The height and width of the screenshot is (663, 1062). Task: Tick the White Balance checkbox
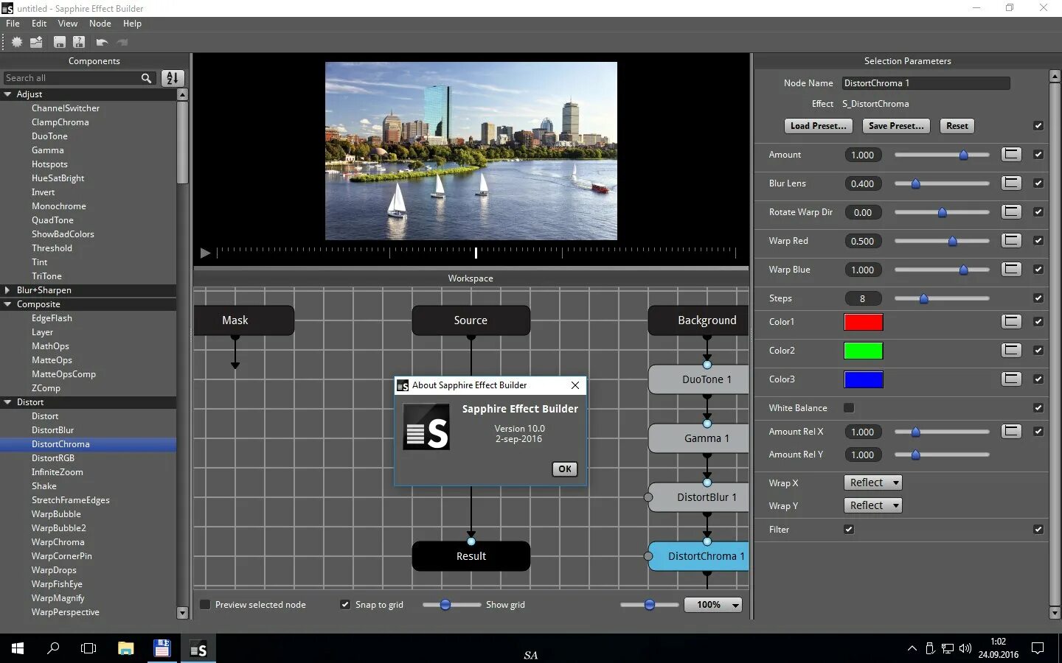[849, 408]
